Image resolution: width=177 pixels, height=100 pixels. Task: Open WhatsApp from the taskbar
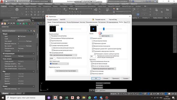(x=90, y=97)
